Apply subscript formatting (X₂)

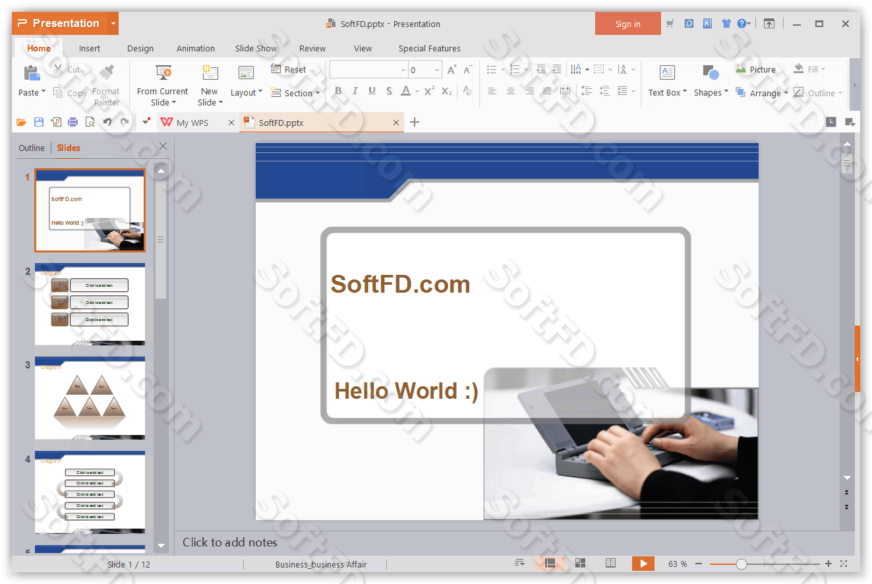(447, 91)
